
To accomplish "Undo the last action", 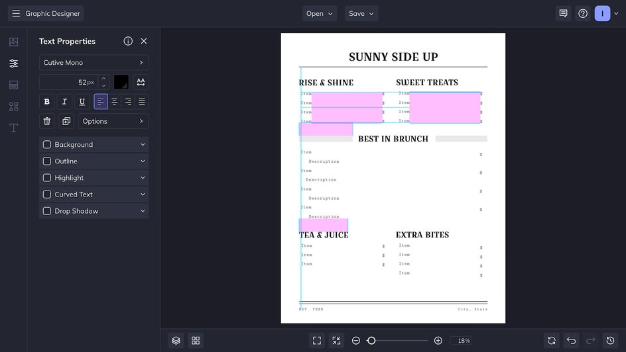I will (572, 341).
